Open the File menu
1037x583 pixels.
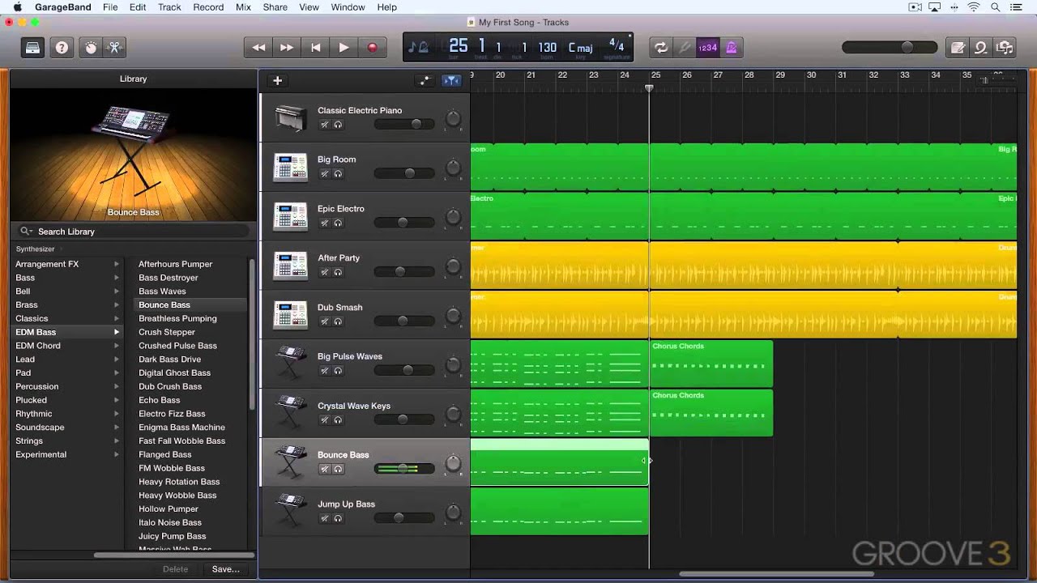pos(110,7)
